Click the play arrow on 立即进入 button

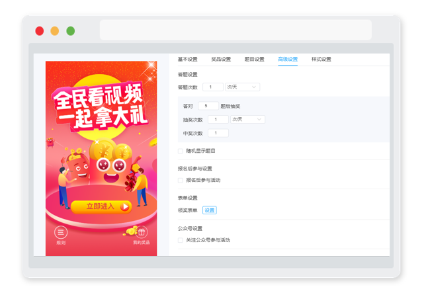124,207
